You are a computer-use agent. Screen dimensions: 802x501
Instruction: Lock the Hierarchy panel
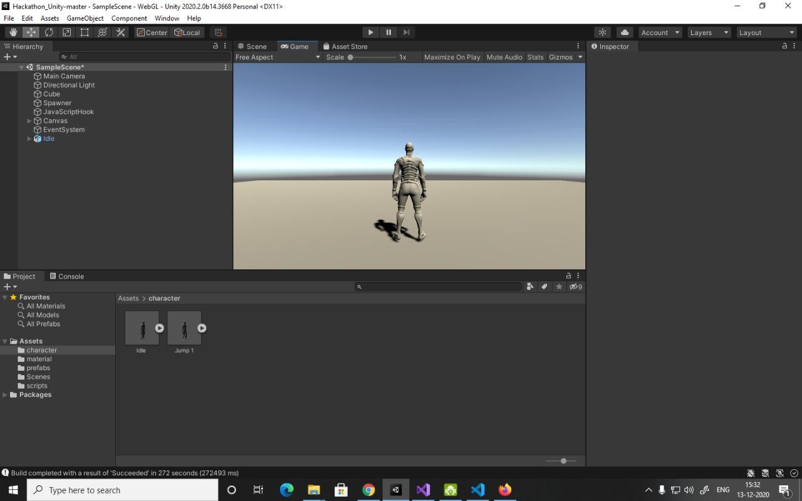(x=216, y=46)
